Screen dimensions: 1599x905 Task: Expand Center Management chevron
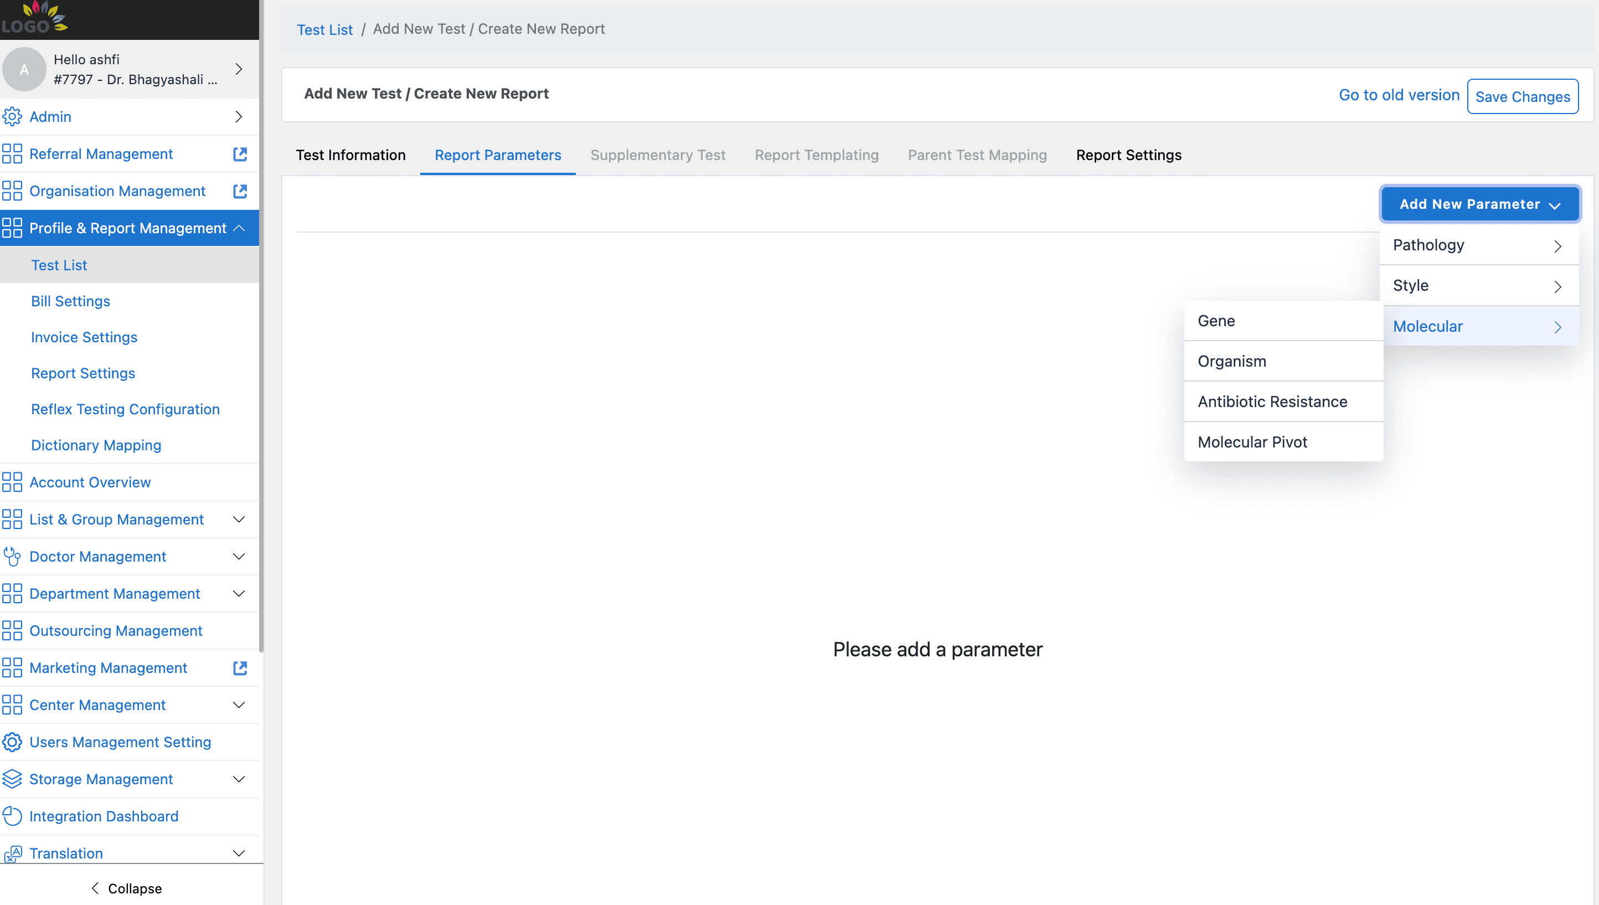click(x=239, y=705)
